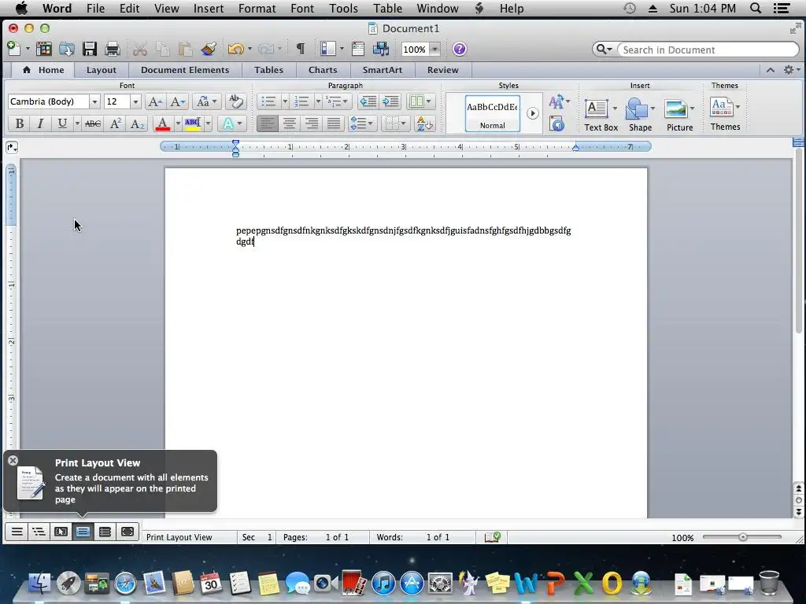This screenshot has height=604, width=806.
Task: Switch to the Tables tab
Action: [x=269, y=70]
